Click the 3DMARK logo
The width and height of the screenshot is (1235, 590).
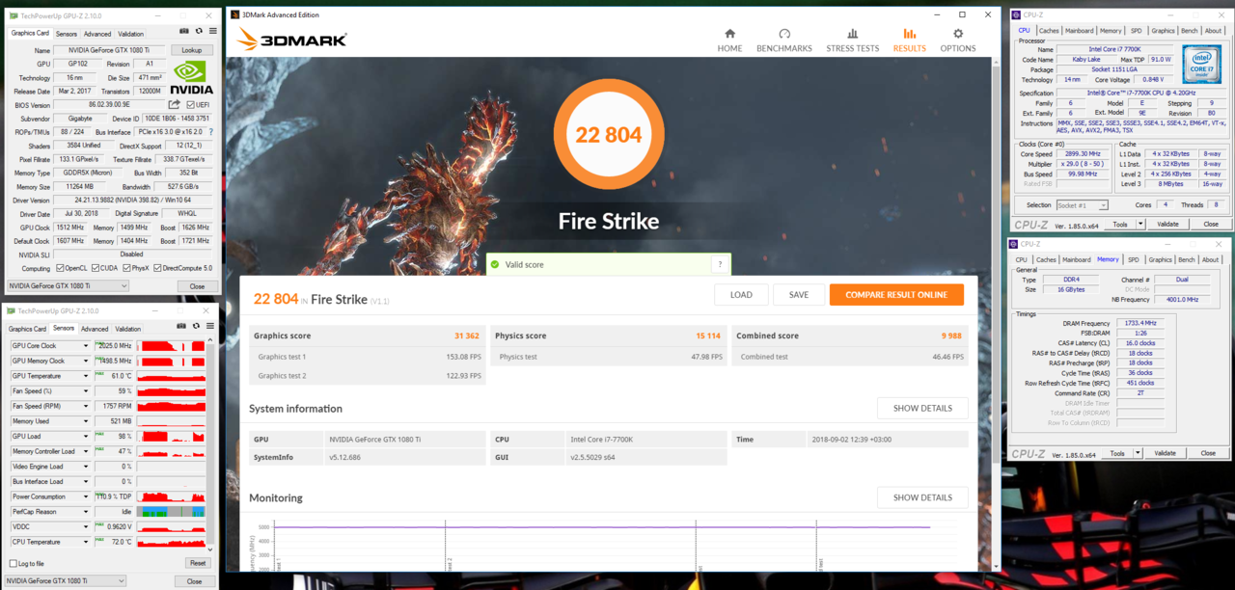pyautogui.click(x=291, y=40)
